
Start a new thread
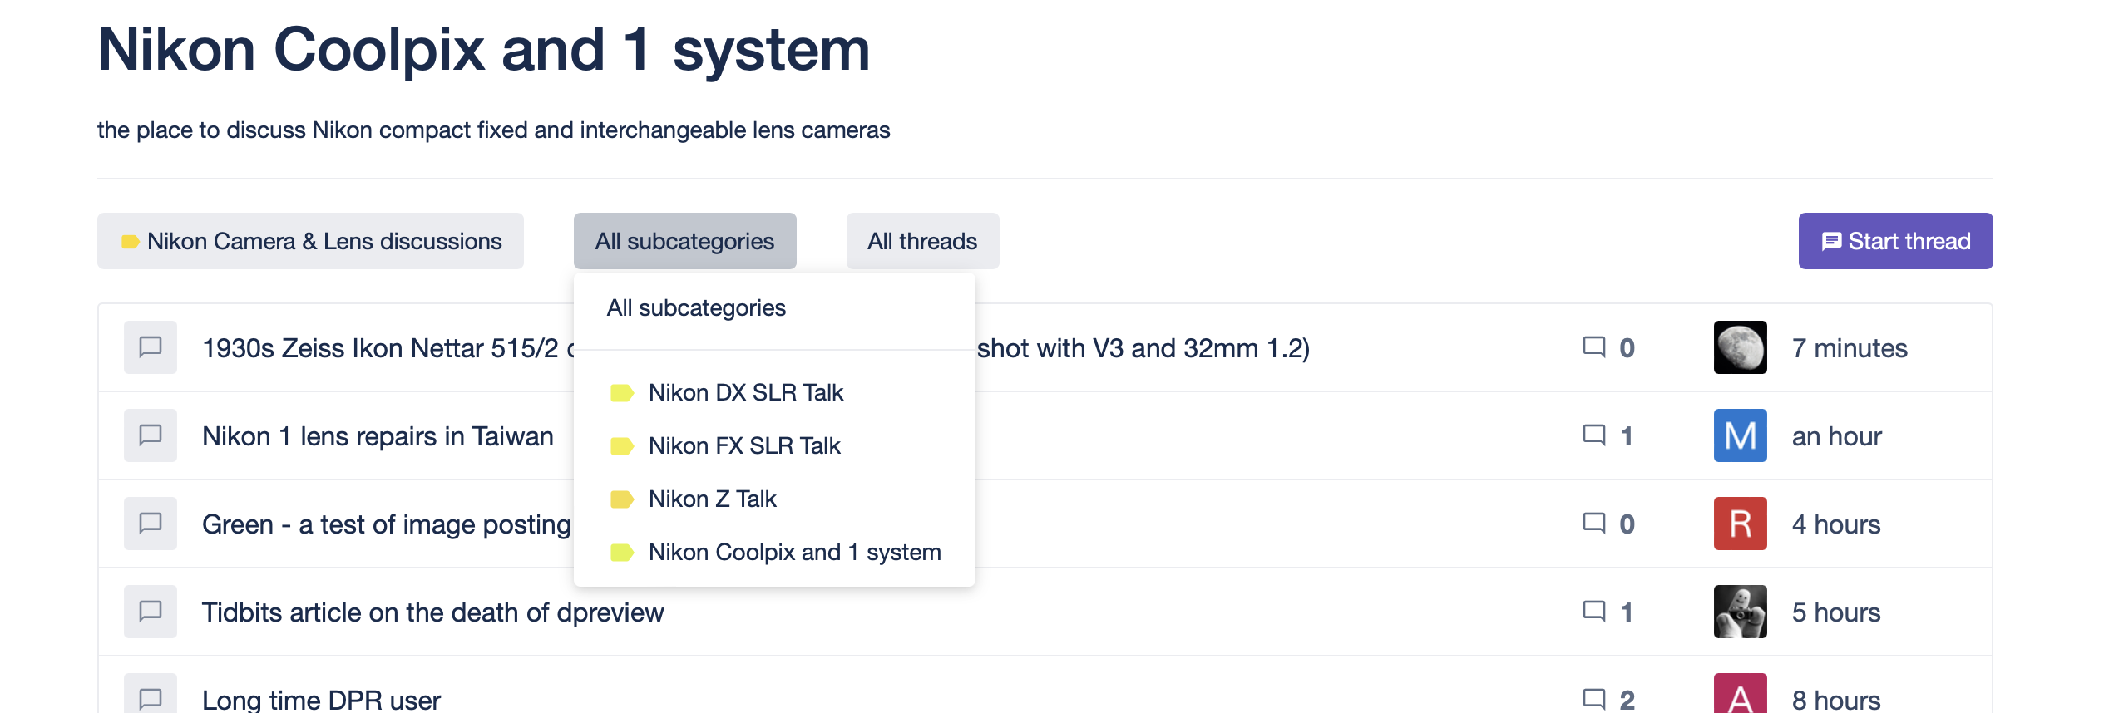(1895, 241)
